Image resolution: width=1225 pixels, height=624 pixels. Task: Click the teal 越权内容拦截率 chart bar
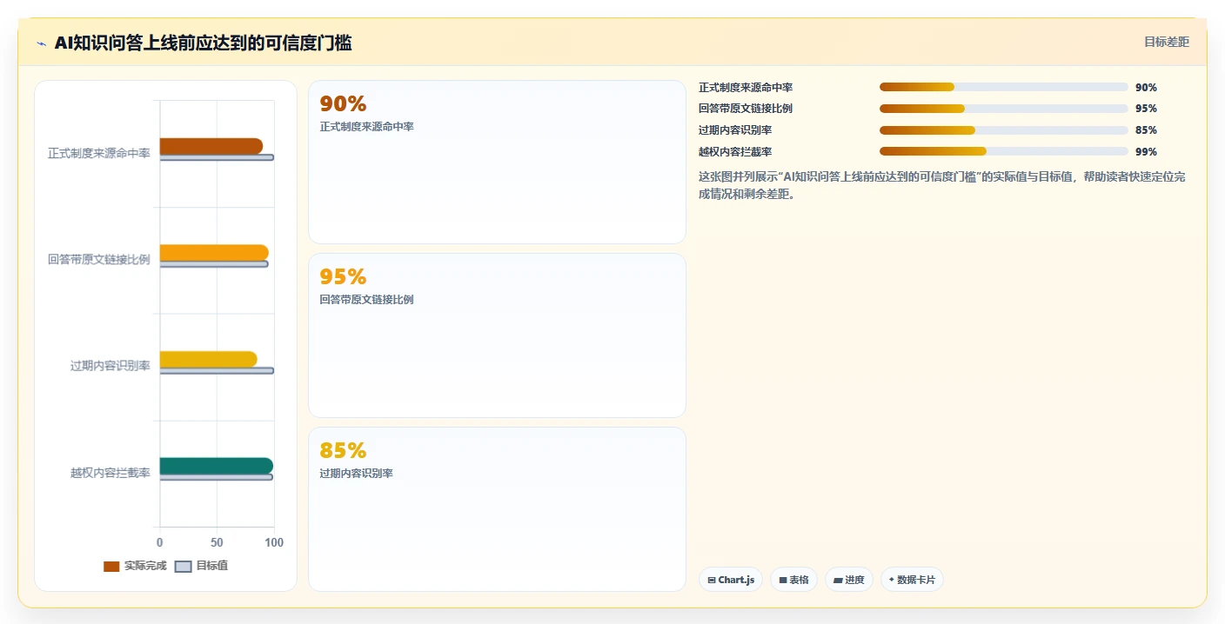pos(217,466)
